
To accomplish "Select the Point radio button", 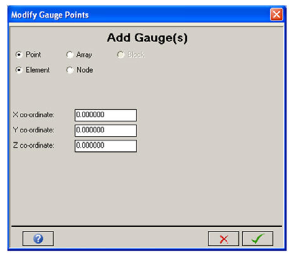I will pos(19,55).
